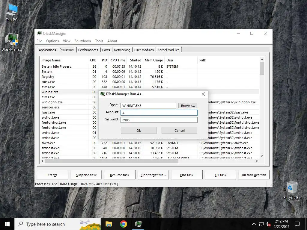The image size is (307, 230).
Task: Open File Explorer from taskbar
Action: coord(109,224)
